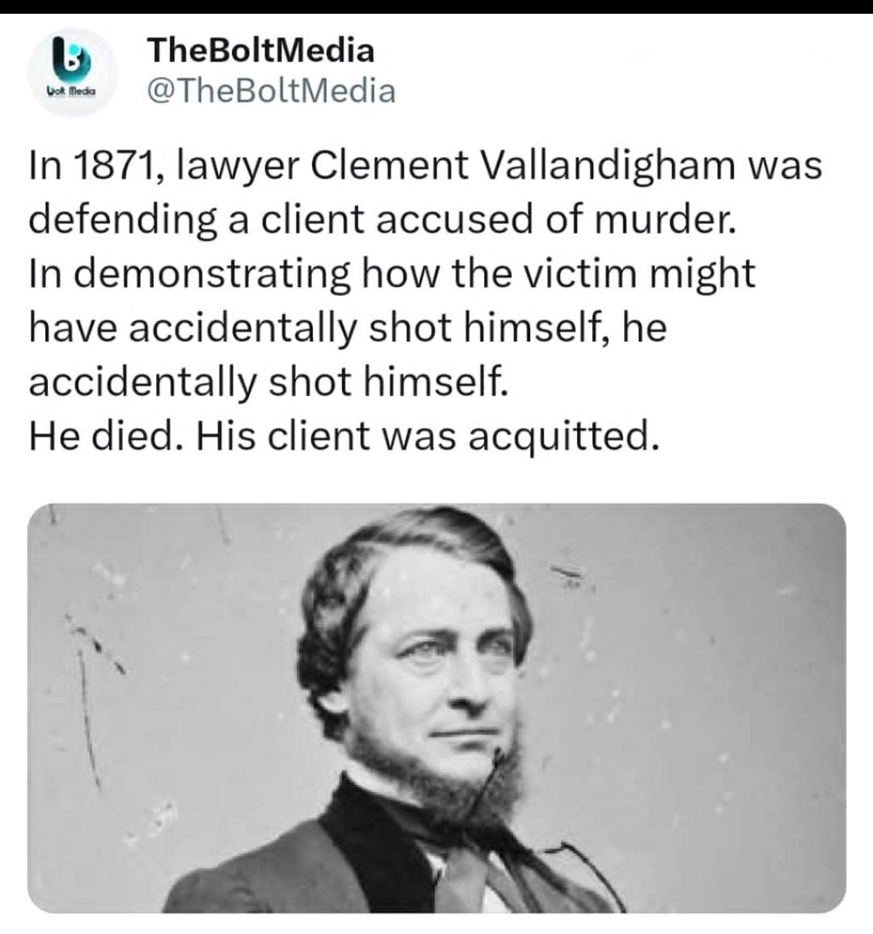
Task: Click the line starting 'In demonstrating how the victim'
Action: 392,274
